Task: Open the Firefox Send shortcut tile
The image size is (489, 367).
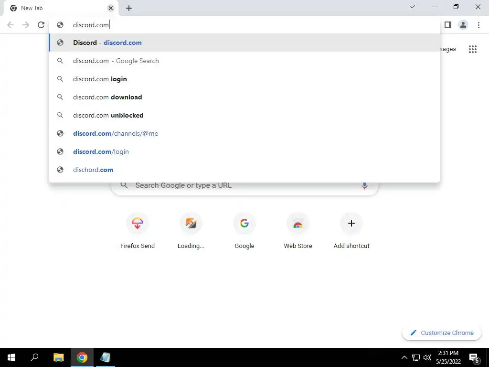Action: [x=137, y=231]
